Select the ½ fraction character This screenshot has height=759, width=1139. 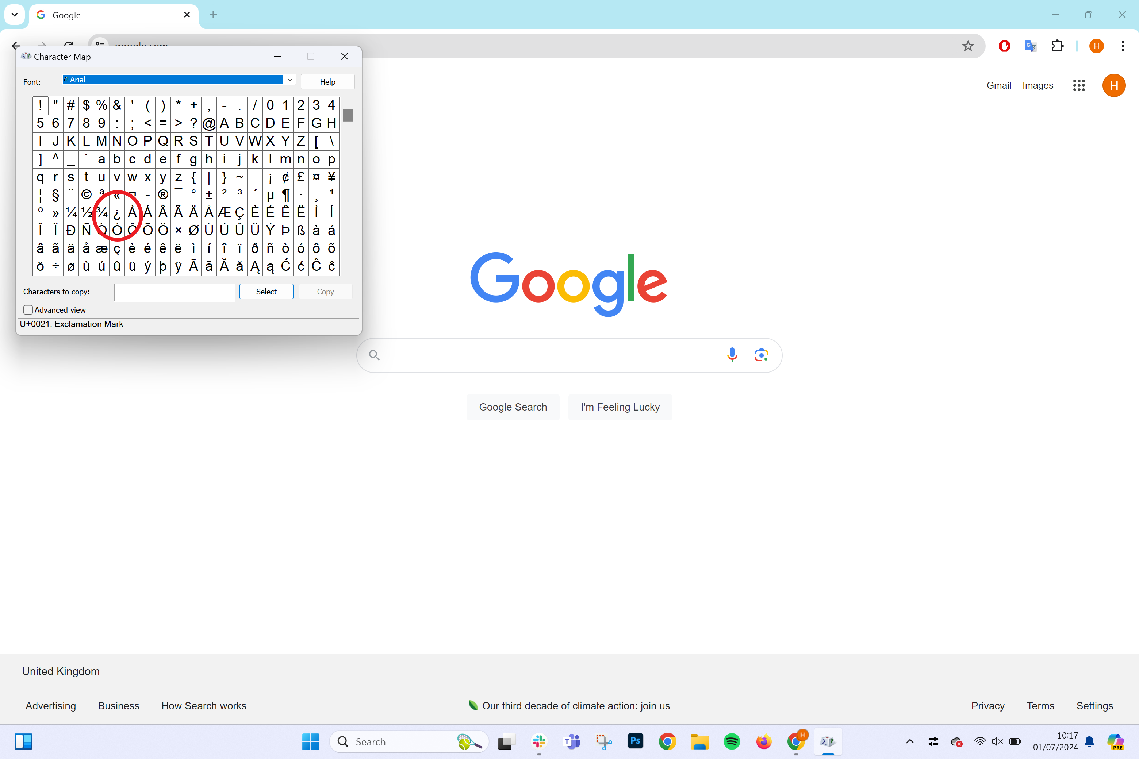pos(86,212)
